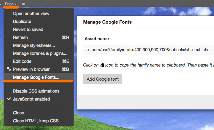214x130 pixels.
Task: Select Edit code menu item
Action: coord(38,61)
